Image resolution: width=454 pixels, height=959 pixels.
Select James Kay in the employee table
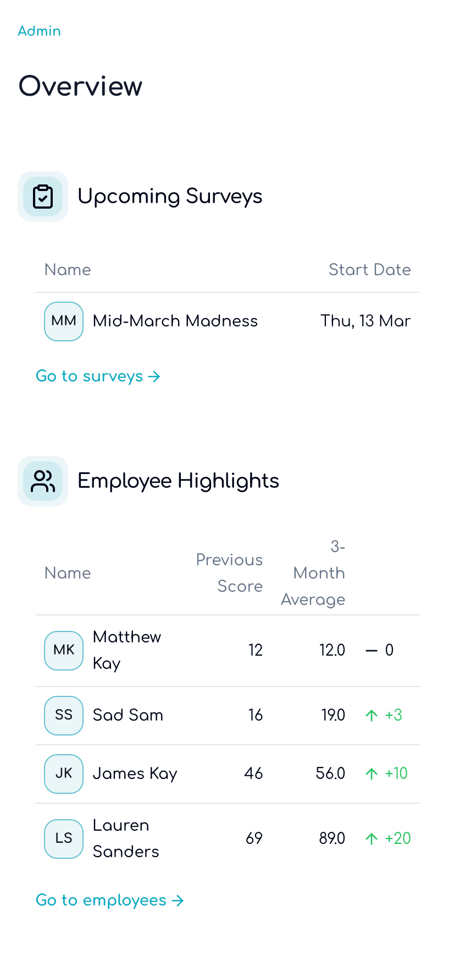click(x=135, y=774)
